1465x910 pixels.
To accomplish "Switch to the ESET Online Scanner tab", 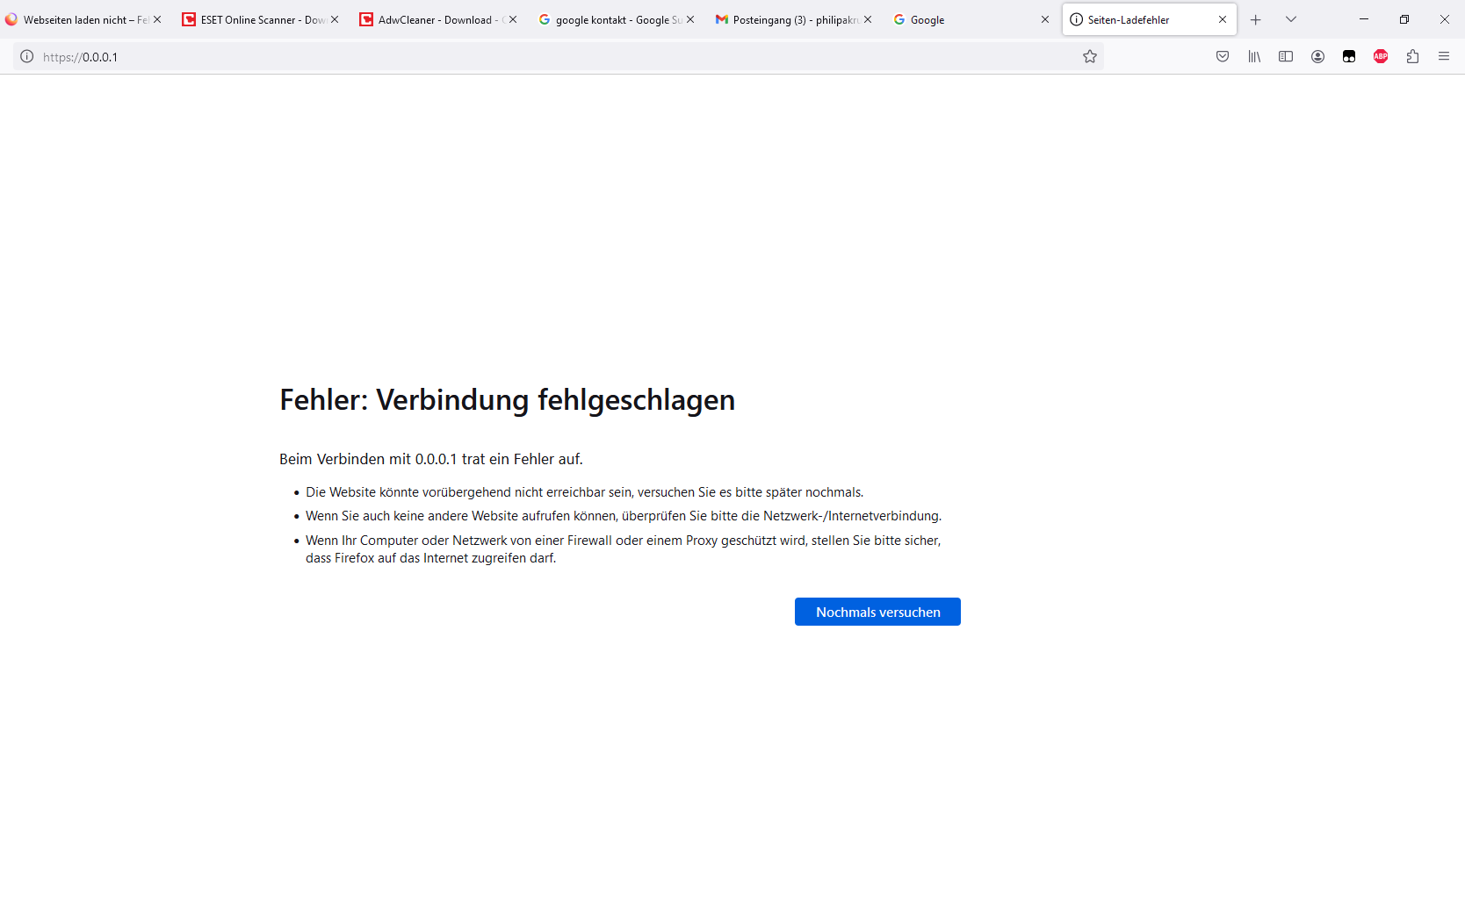I will pyautogui.click(x=255, y=19).
